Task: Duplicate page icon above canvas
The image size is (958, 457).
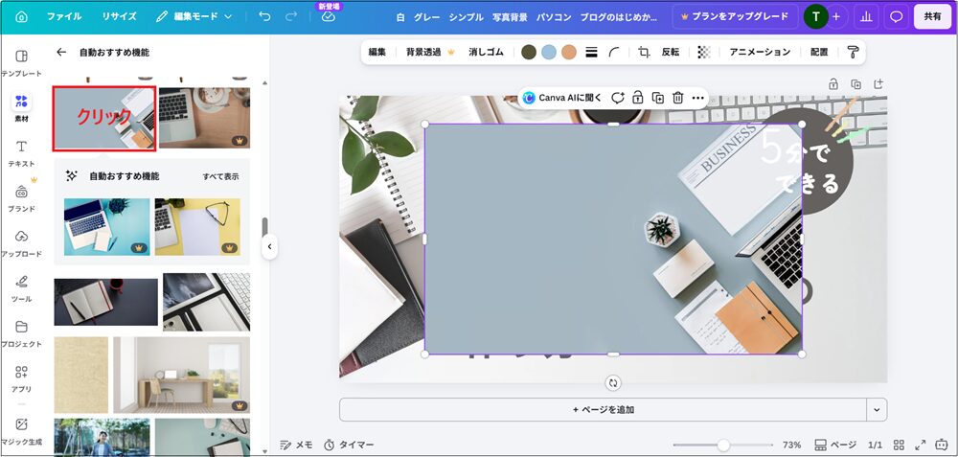Action: [855, 84]
